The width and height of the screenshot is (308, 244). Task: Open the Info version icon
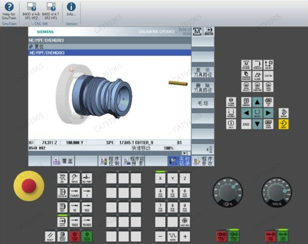point(71,9)
